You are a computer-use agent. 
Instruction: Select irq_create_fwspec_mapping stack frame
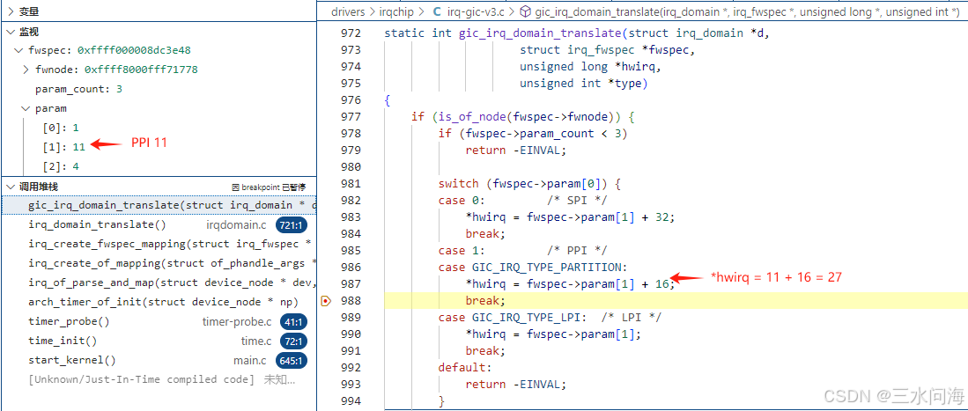pos(159,244)
